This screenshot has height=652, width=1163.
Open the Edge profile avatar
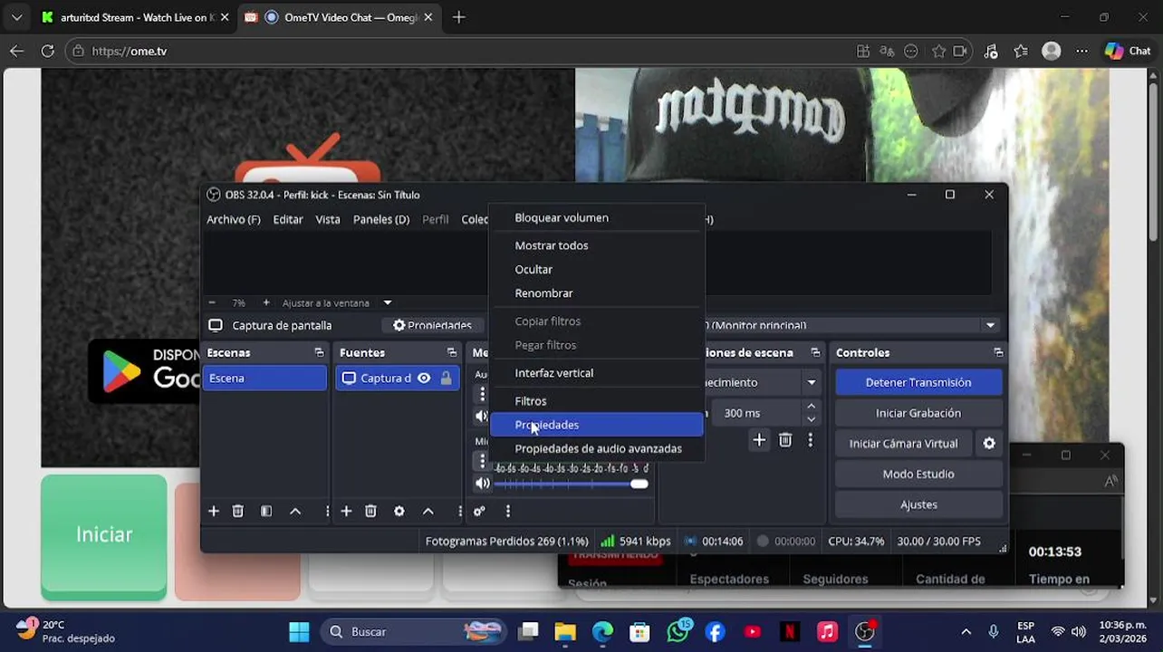[1052, 52]
